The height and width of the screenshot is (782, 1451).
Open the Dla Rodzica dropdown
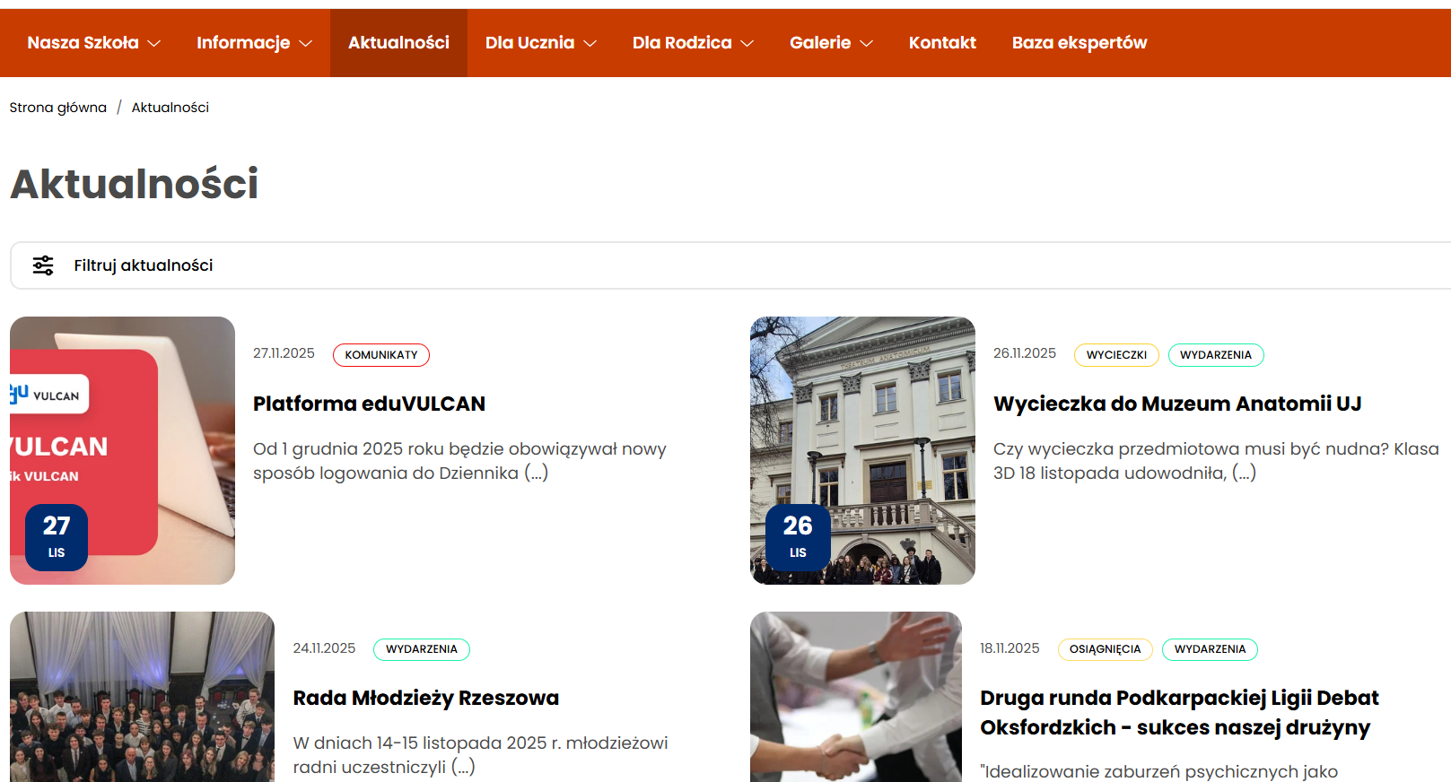click(x=692, y=43)
